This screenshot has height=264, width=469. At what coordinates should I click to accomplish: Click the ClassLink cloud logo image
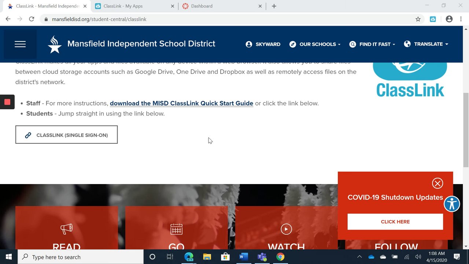coord(410,79)
